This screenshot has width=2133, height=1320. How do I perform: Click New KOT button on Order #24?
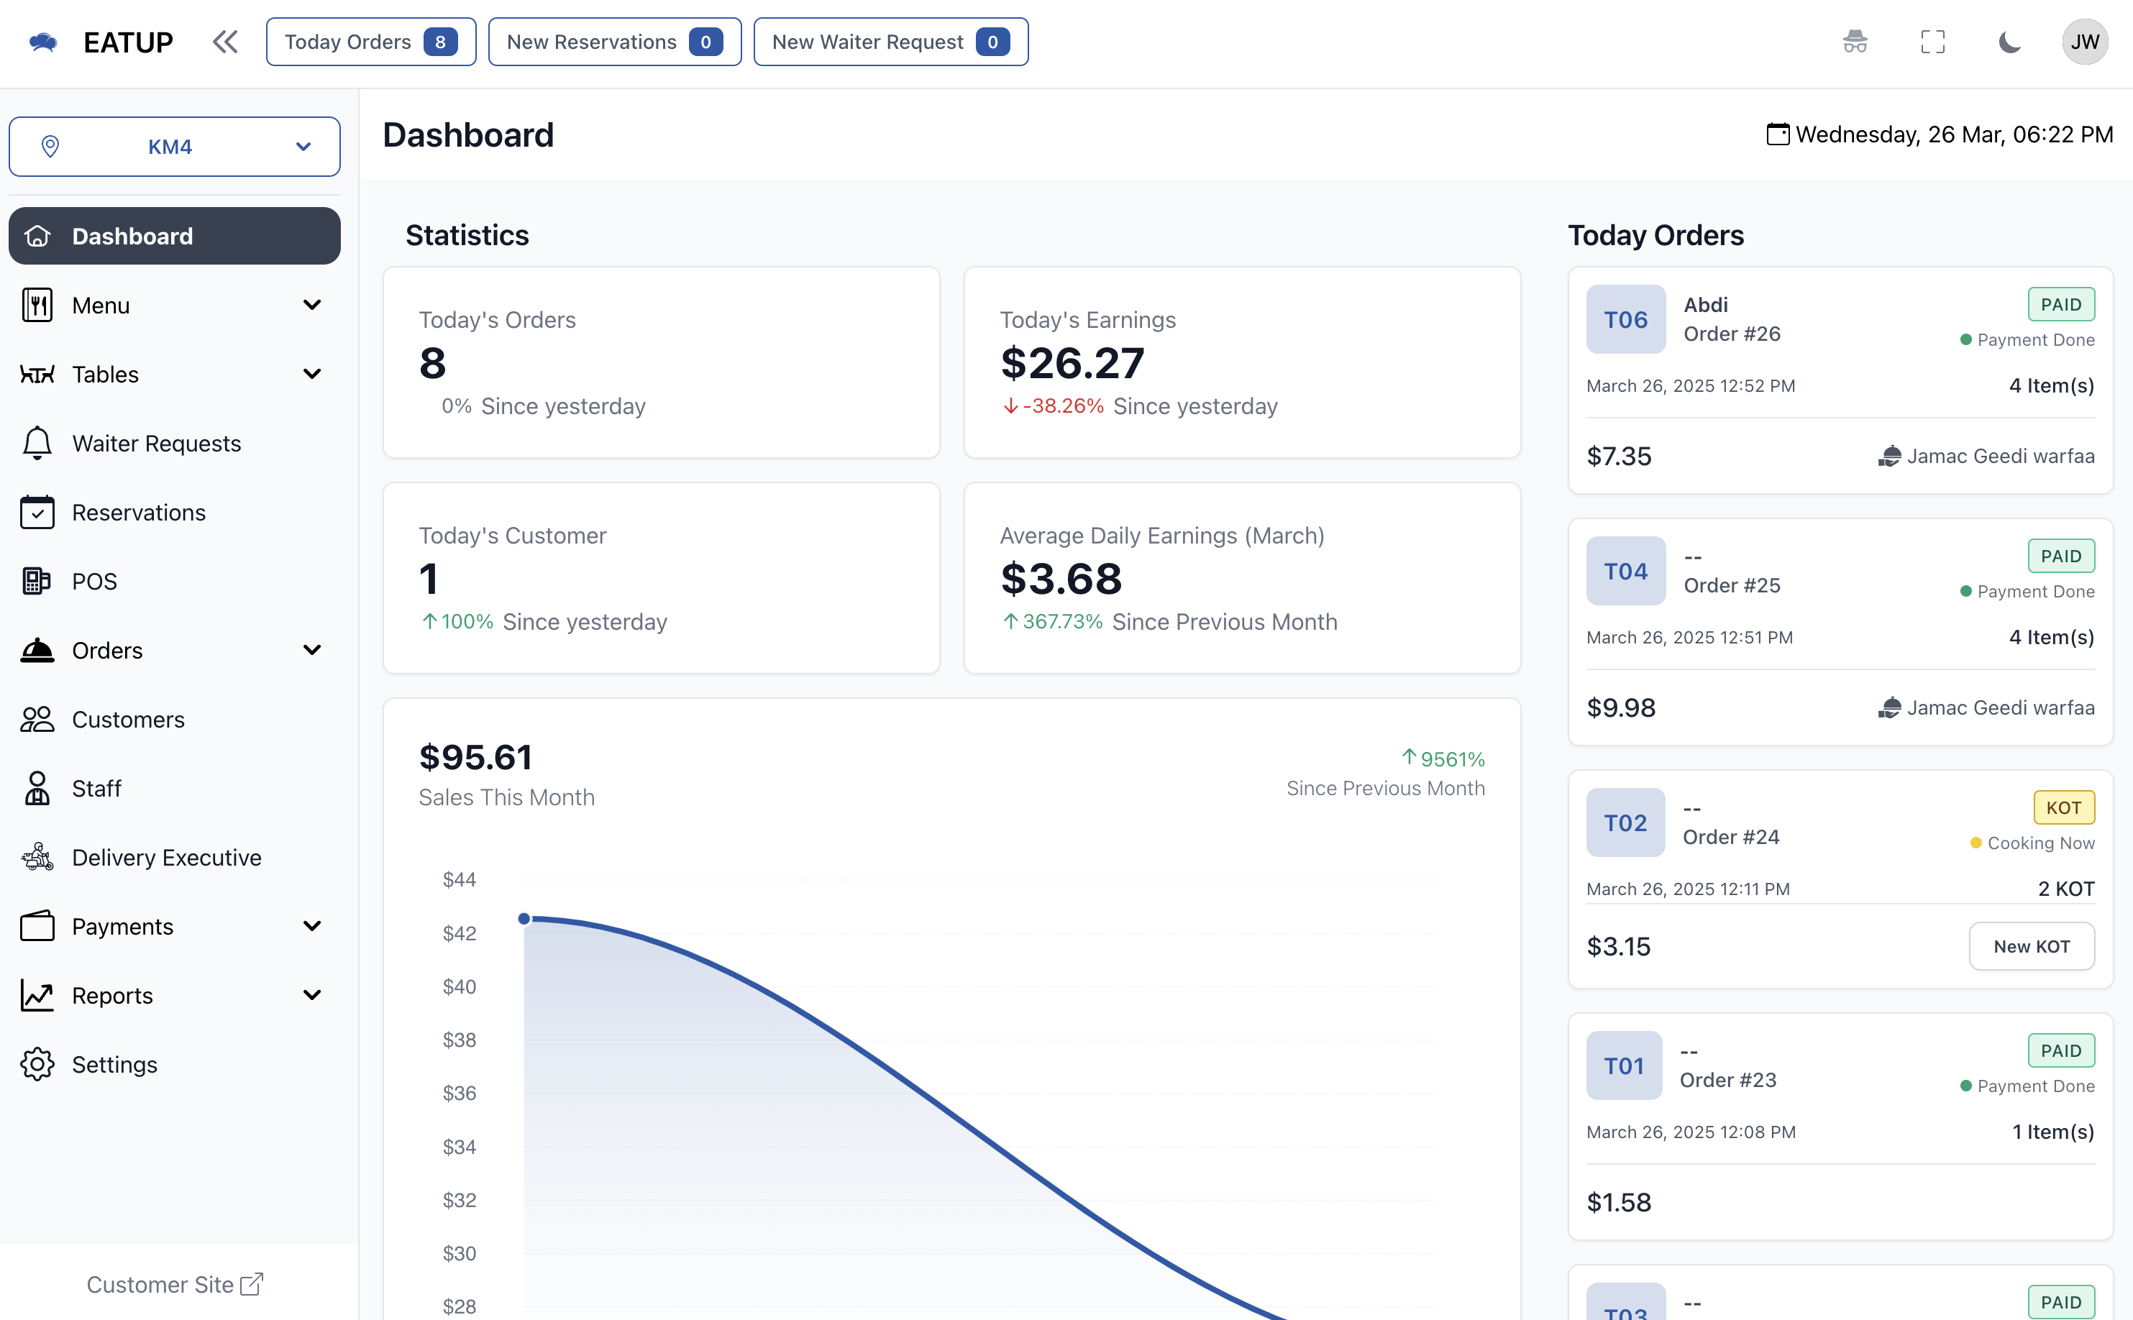[x=2032, y=946]
